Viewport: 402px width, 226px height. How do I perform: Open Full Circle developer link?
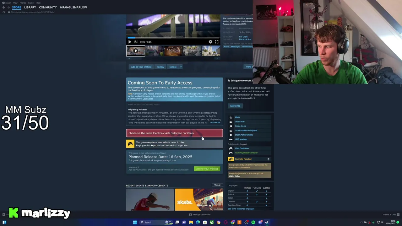click(x=243, y=37)
